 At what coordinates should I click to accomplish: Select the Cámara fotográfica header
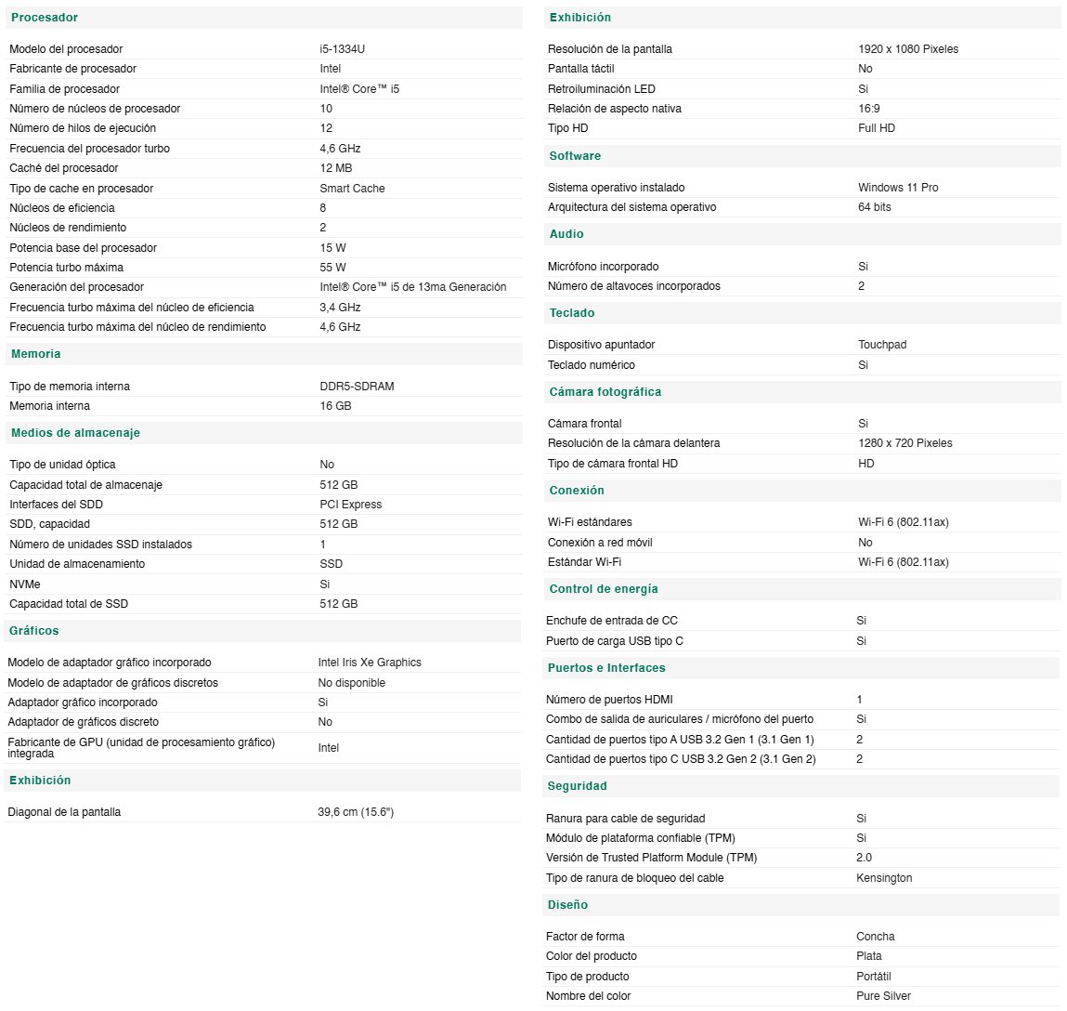click(605, 392)
